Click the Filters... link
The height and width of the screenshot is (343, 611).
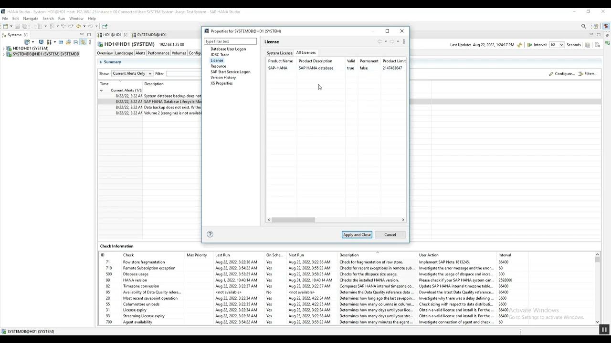(x=588, y=74)
